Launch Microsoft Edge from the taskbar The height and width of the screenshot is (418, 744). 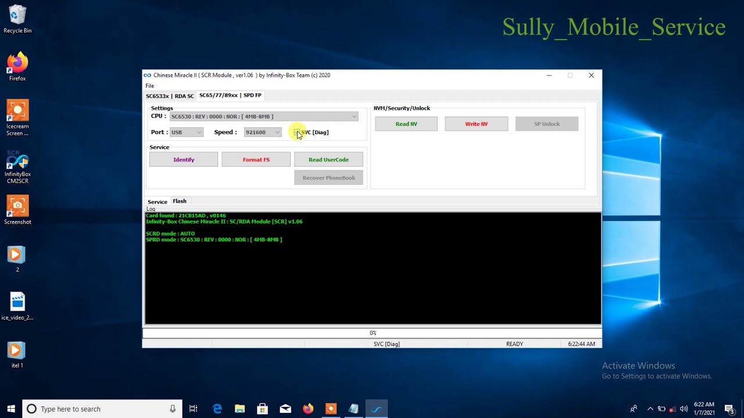[x=217, y=409]
